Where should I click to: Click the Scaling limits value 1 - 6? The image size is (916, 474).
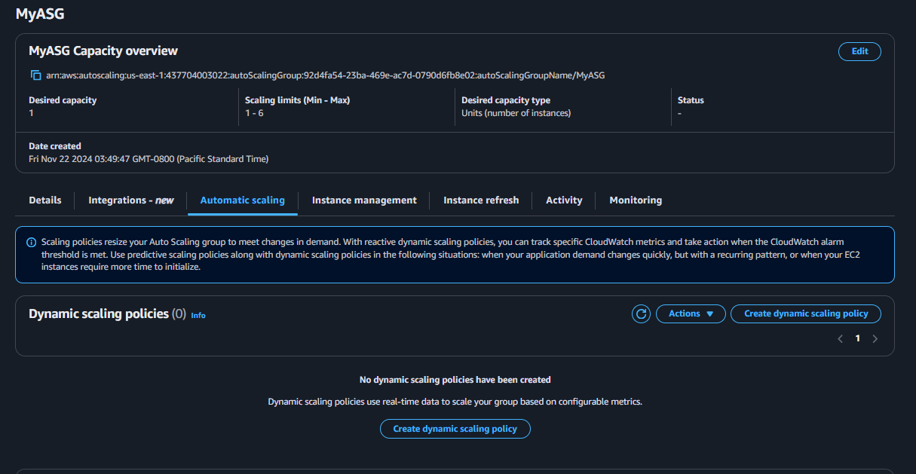coord(254,113)
